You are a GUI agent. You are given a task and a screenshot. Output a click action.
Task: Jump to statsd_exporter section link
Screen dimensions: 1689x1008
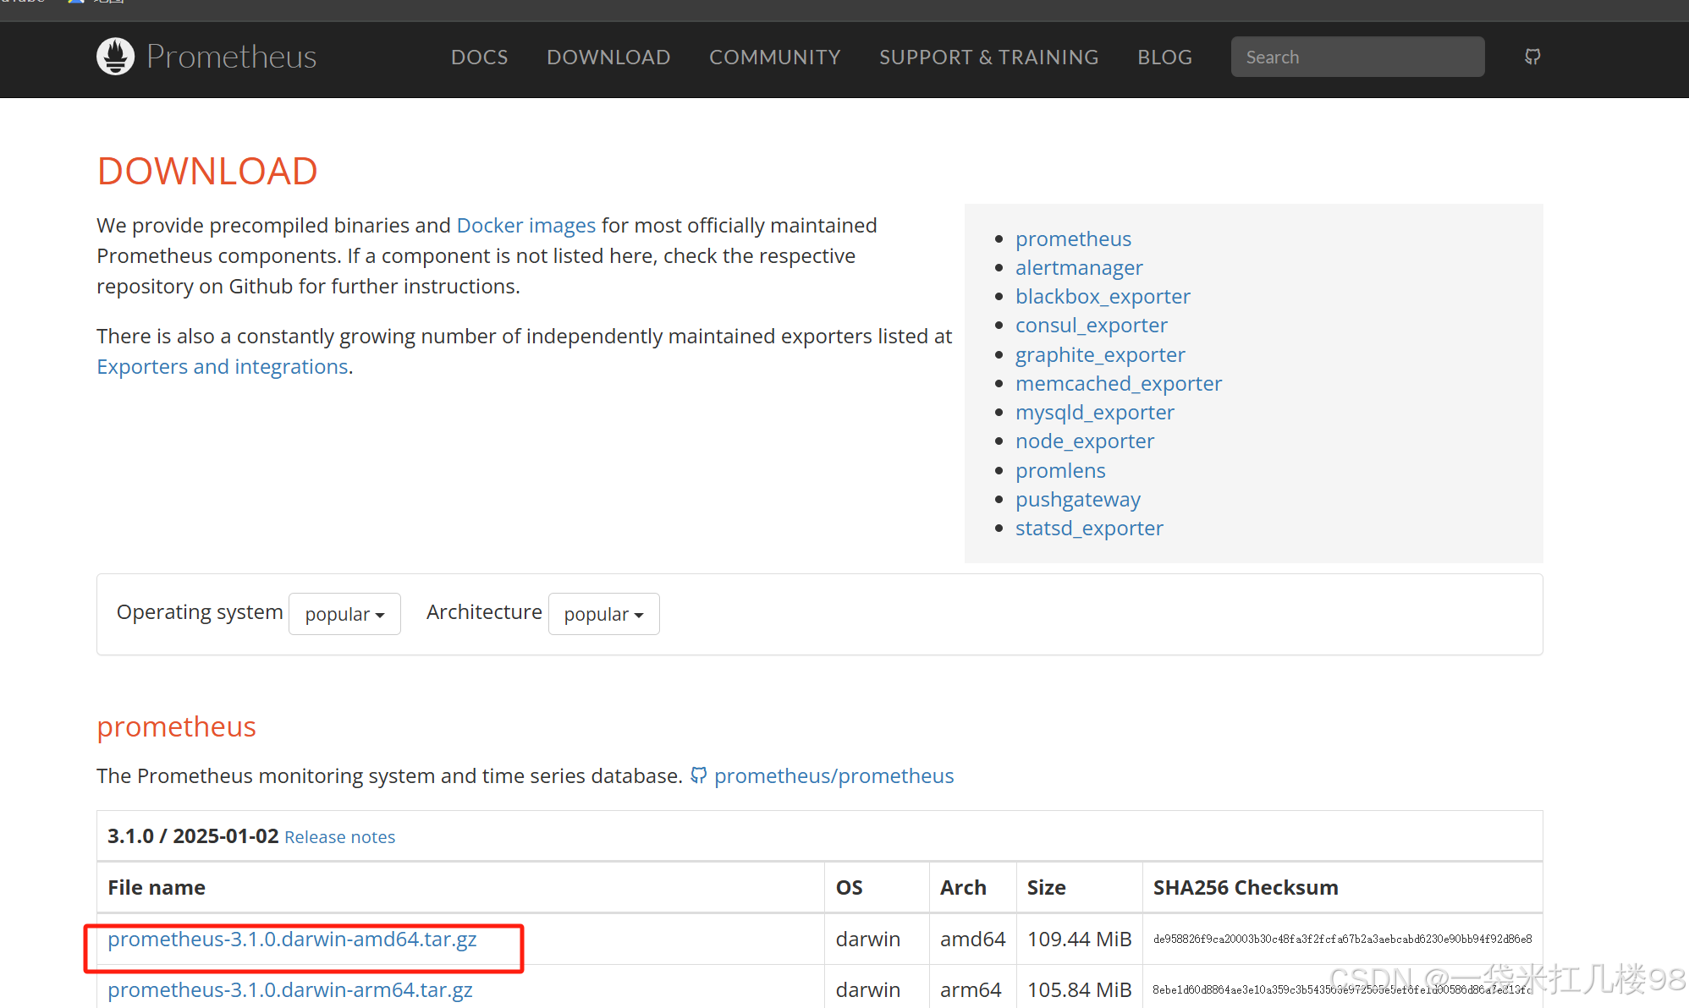pos(1089,529)
